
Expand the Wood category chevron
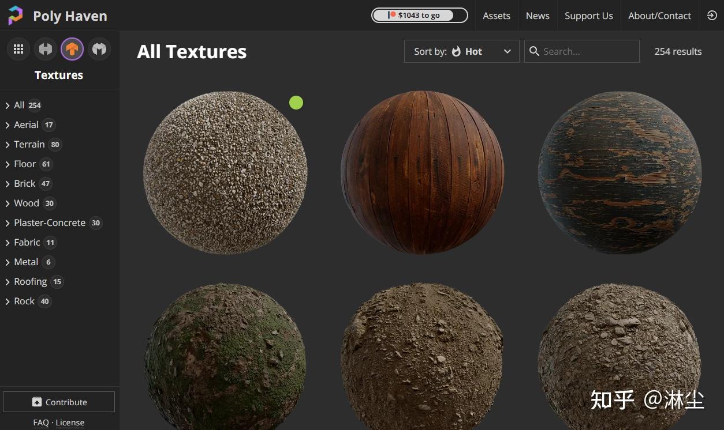coord(8,203)
